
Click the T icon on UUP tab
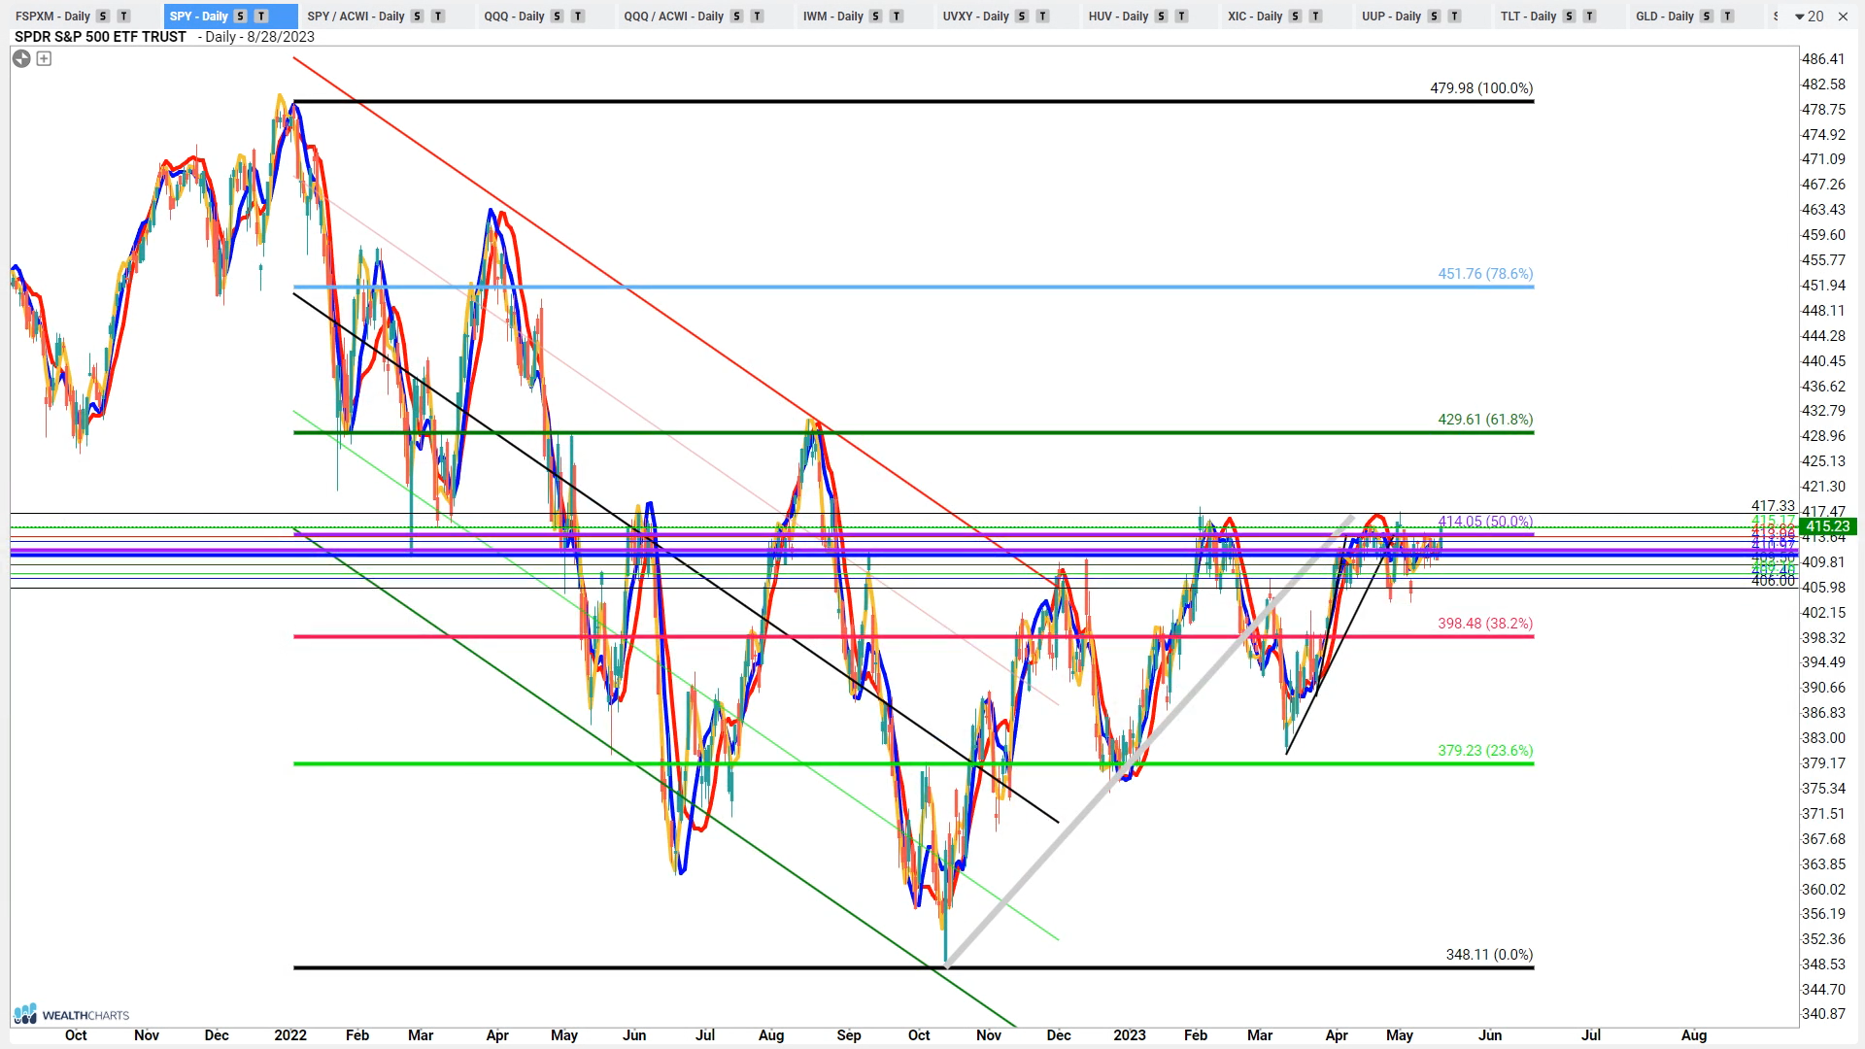pyautogui.click(x=1454, y=17)
